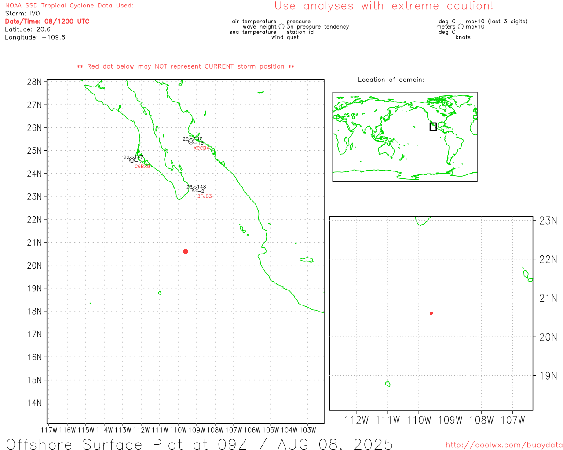
Task: Click 'Location of domain:' label
Action: click(391, 80)
